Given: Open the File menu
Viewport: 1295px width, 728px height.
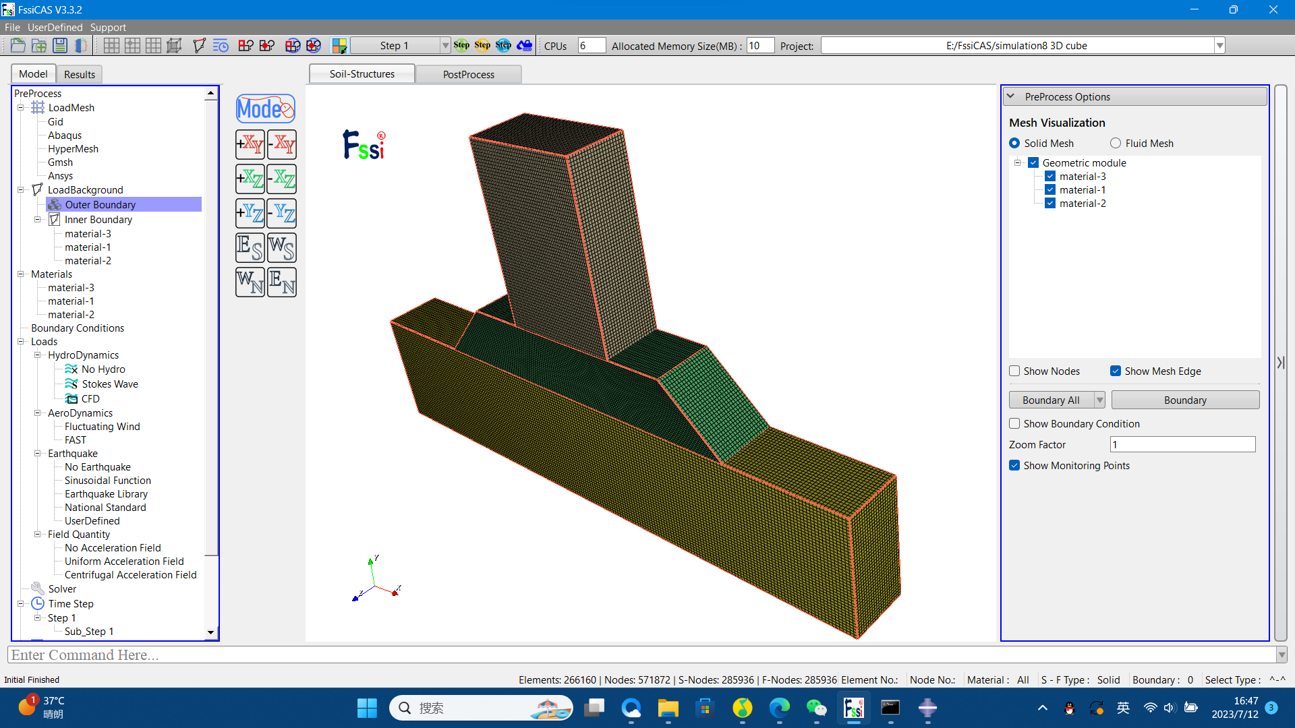Looking at the screenshot, I should [x=12, y=27].
